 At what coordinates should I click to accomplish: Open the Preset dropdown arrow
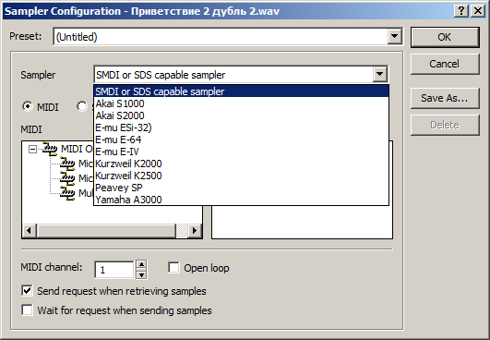tap(395, 37)
